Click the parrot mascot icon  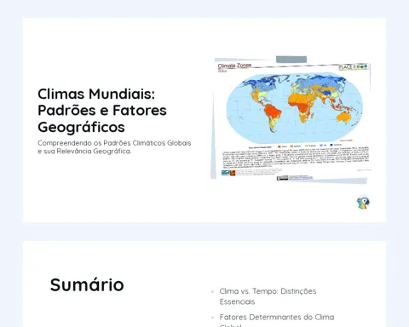click(x=363, y=203)
